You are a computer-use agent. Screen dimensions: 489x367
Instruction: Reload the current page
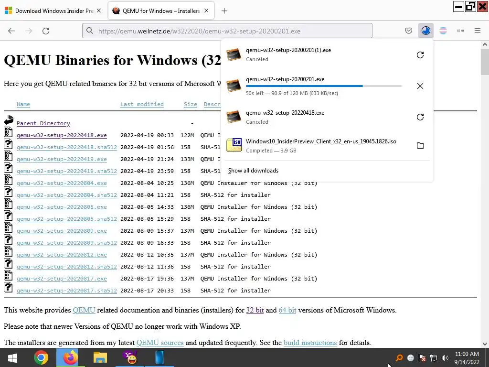[46, 31]
